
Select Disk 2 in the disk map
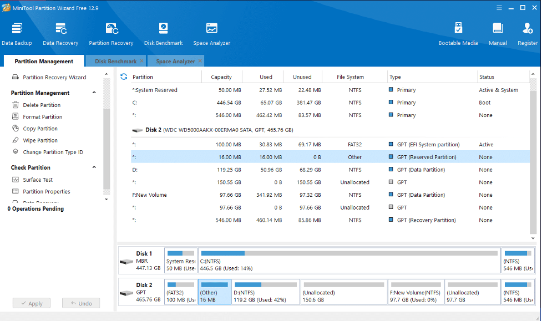141,292
